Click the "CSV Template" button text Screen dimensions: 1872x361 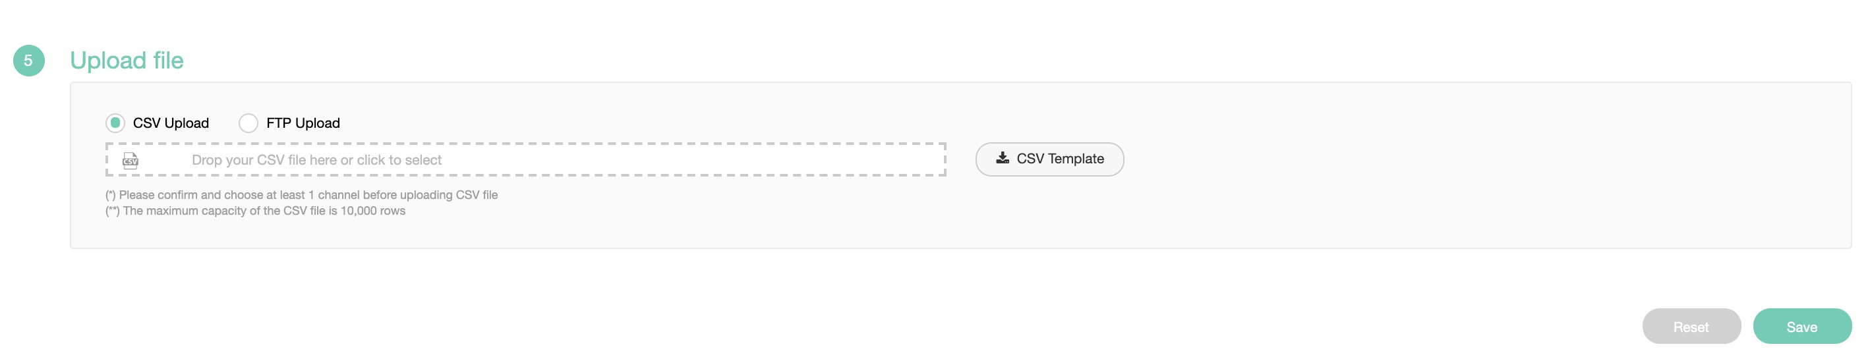[x=1059, y=158]
